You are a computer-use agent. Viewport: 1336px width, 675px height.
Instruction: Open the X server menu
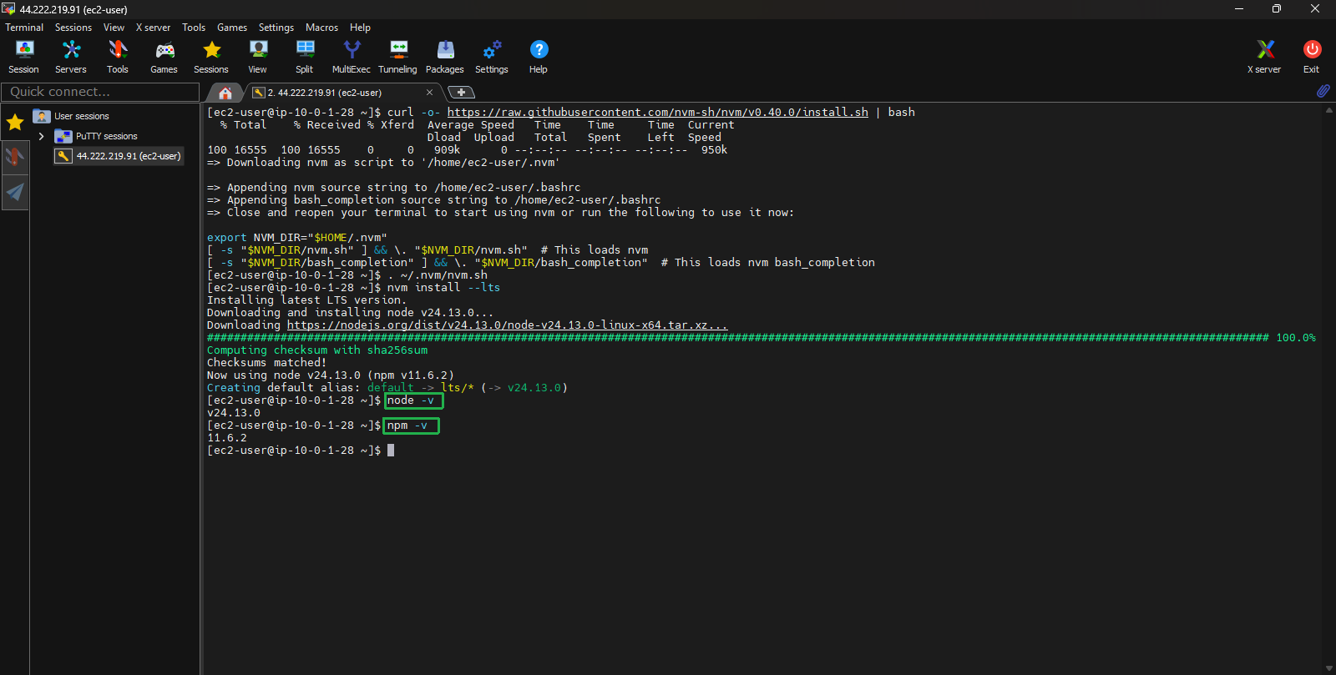pyautogui.click(x=153, y=28)
